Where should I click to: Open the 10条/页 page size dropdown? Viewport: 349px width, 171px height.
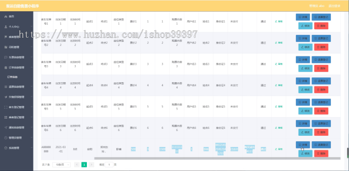pyautogui.click(x=61, y=165)
